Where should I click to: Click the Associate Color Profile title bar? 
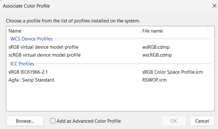(95, 6)
